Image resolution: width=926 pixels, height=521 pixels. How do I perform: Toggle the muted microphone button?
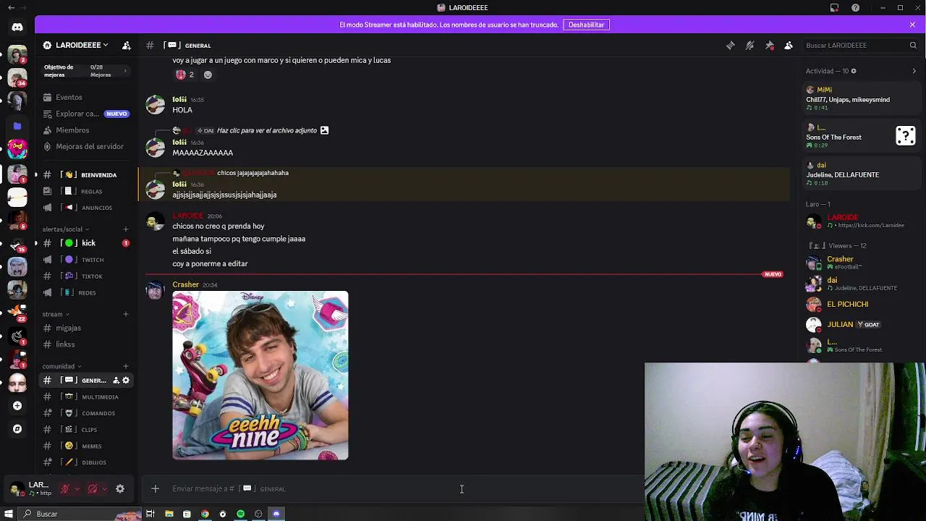click(64, 489)
